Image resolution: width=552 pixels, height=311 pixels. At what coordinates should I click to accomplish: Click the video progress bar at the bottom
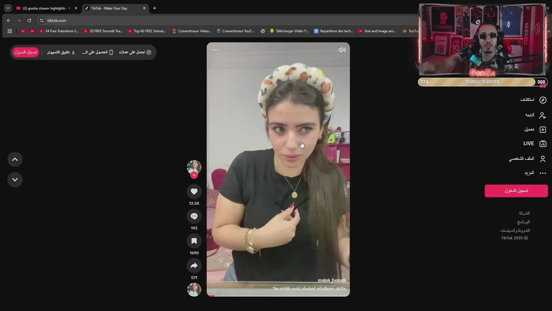[278, 295]
